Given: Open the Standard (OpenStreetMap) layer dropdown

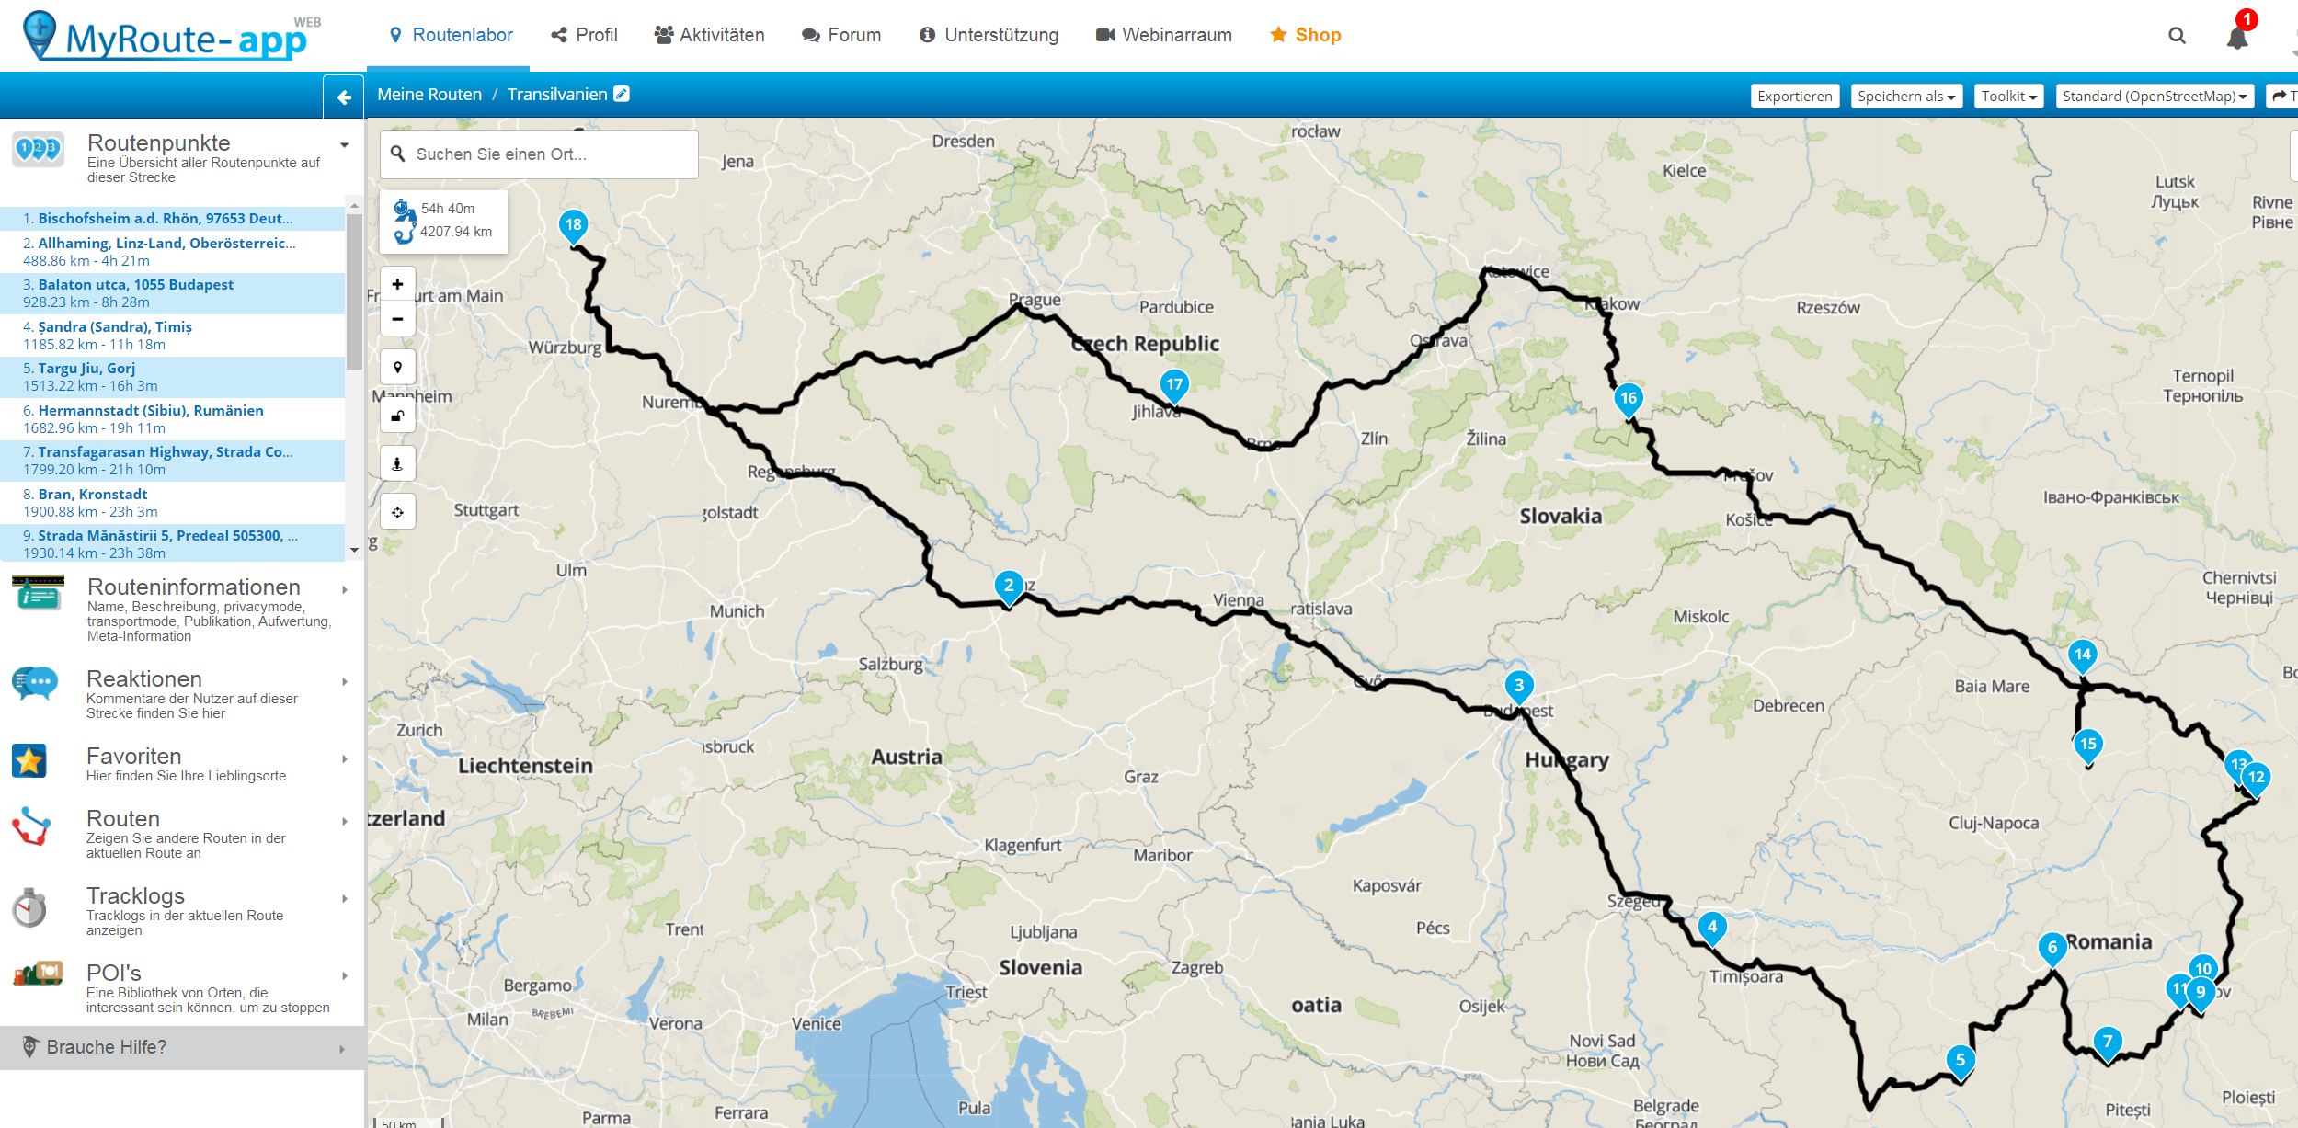Looking at the screenshot, I should pyautogui.click(x=2154, y=97).
